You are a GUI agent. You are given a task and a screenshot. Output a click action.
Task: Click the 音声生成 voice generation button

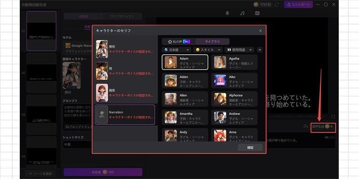point(323,126)
